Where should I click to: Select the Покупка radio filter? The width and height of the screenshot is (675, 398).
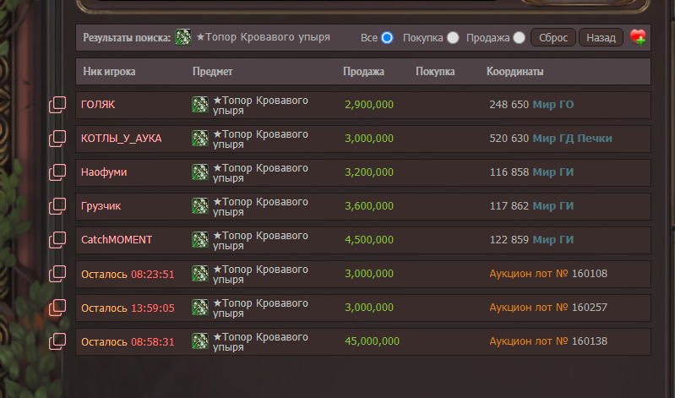click(454, 37)
